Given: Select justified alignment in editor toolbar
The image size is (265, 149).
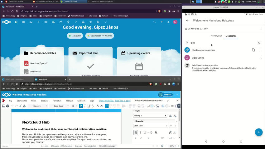Looking at the screenshot, I should coord(118,106).
